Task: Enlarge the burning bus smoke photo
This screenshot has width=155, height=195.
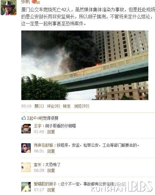Action: click(85, 65)
